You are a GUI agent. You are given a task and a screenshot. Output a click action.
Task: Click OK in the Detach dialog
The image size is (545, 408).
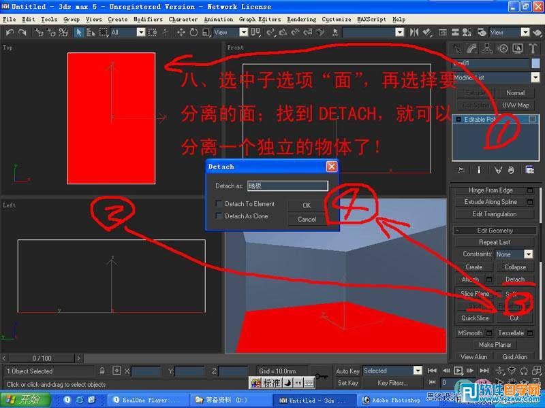(306, 204)
